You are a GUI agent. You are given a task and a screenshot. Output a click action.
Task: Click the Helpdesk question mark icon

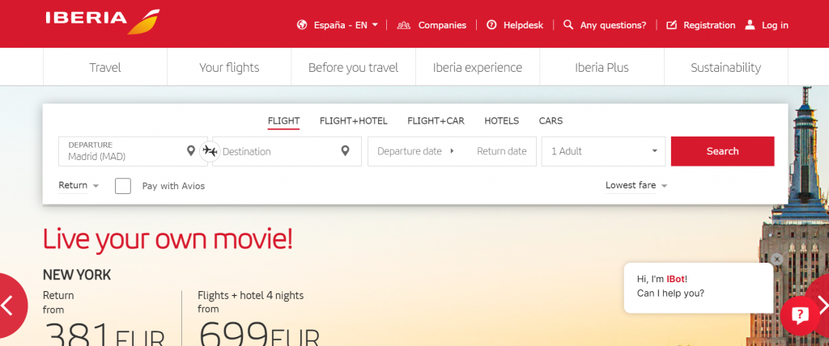point(491,25)
